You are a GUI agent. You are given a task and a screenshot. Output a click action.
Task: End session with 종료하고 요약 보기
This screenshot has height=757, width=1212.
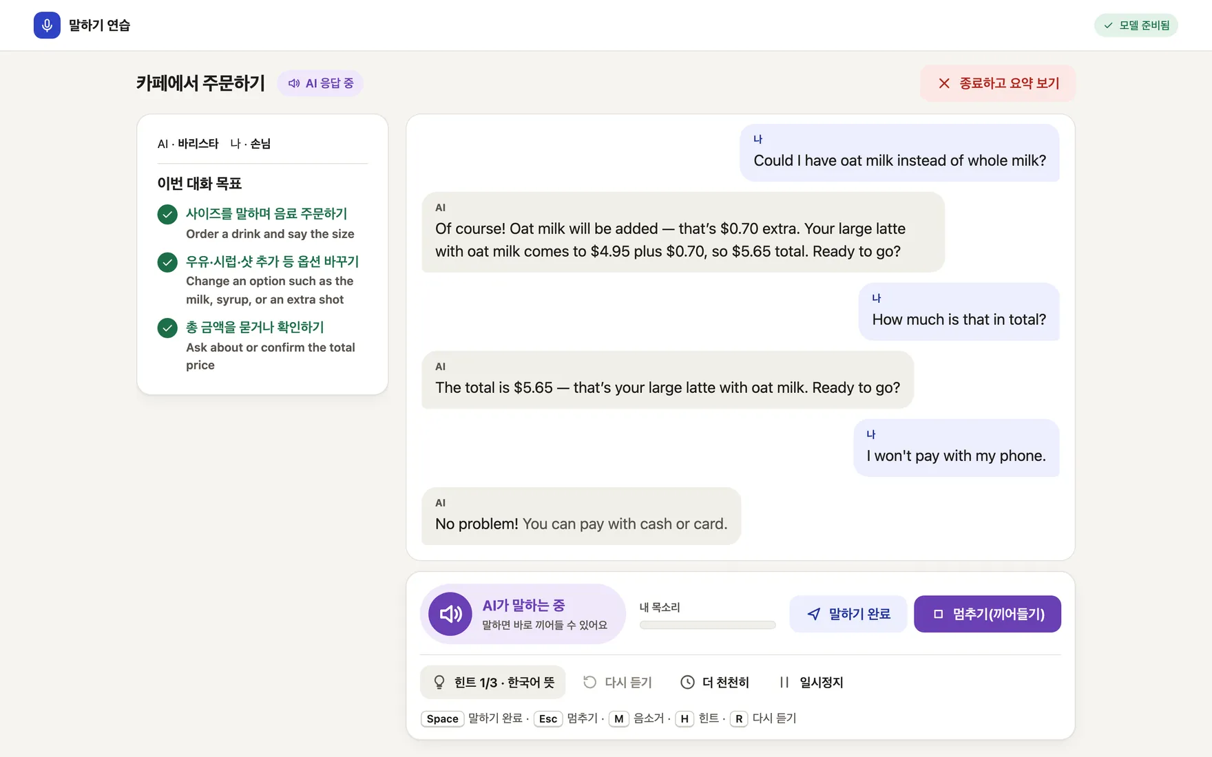998,83
